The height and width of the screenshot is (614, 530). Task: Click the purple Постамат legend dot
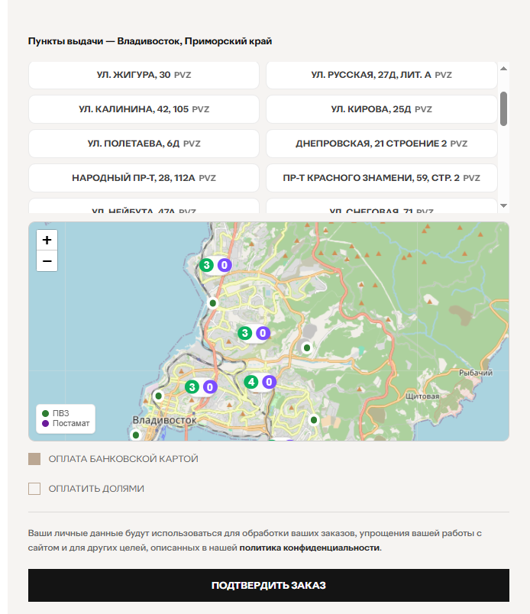(45, 423)
